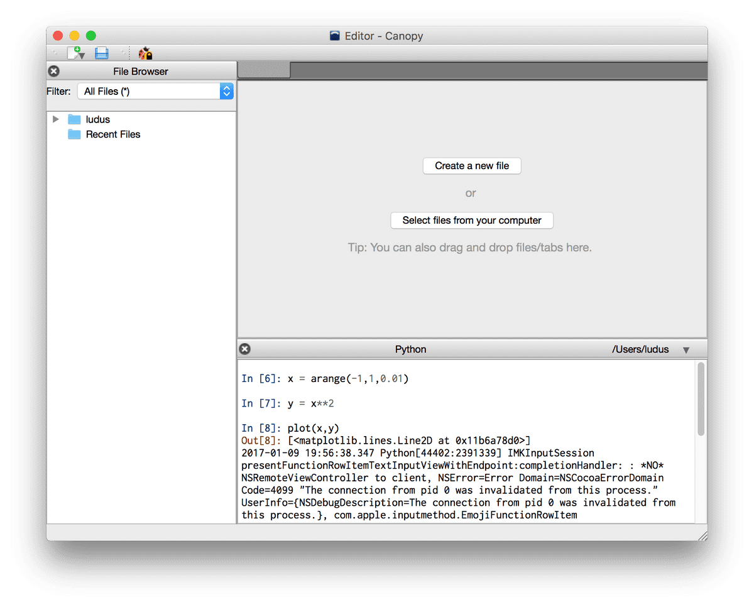Viewport: 754px width, 607px height.
Task: Select the empty editor tab
Action: click(x=263, y=71)
